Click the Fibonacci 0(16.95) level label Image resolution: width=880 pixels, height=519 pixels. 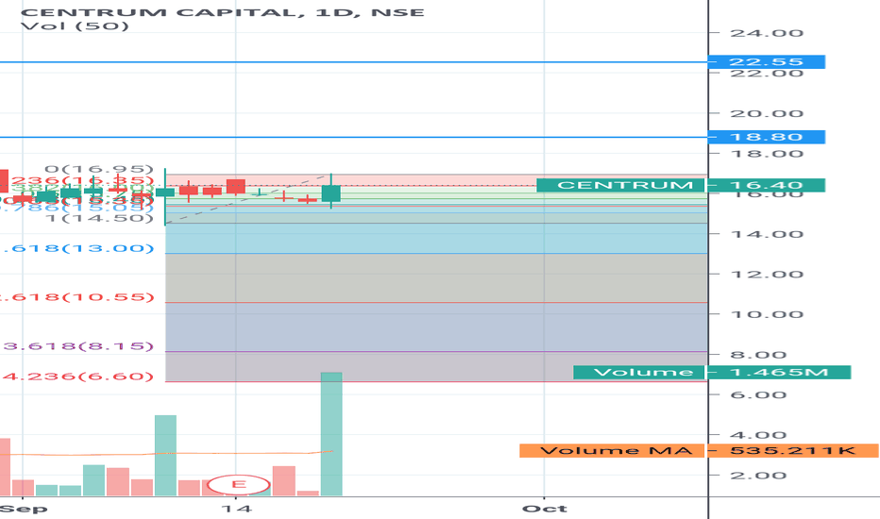coord(99,169)
